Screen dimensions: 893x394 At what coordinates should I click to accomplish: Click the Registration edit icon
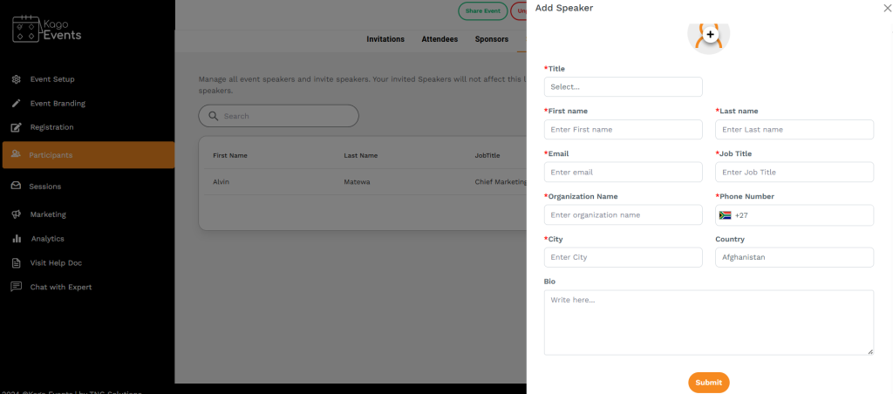(x=17, y=127)
